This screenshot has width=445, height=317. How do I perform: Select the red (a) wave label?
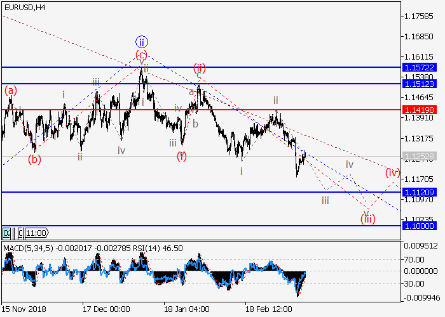click(11, 91)
